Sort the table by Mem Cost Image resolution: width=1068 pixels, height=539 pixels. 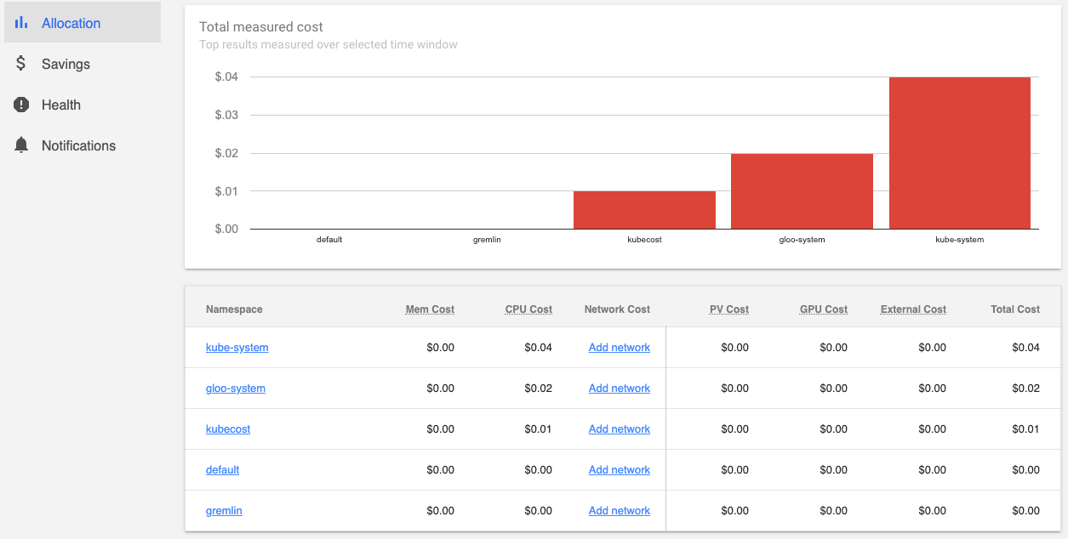tap(430, 309)
